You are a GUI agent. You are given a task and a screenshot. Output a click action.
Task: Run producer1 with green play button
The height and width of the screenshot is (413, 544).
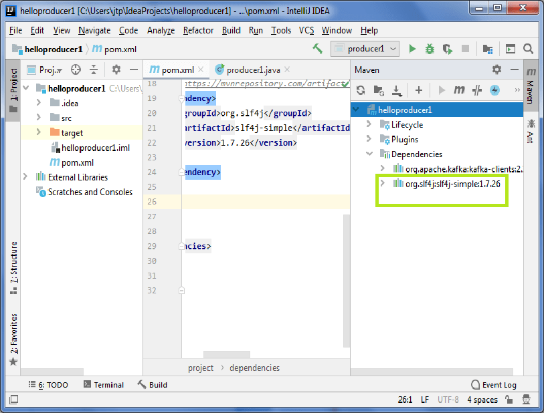point(412,49)
